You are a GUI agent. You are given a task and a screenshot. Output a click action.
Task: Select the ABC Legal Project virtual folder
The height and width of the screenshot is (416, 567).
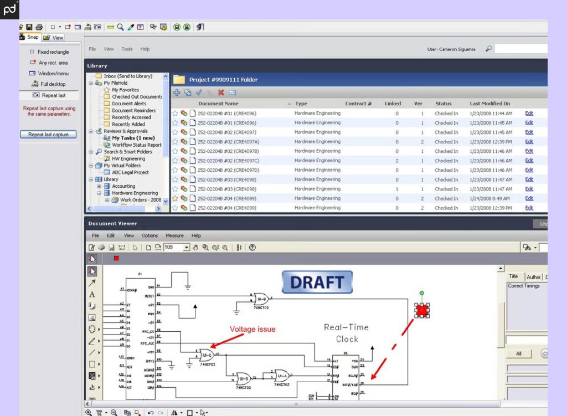[130, 172]
